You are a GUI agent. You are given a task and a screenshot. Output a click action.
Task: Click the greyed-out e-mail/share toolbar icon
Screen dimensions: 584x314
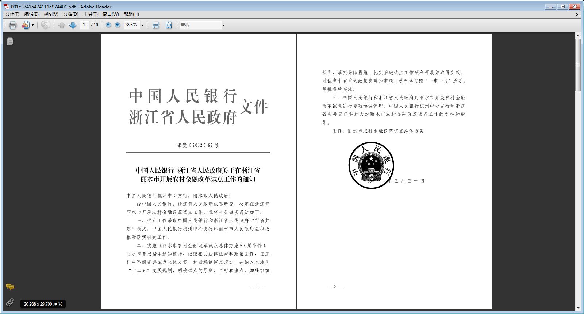point(45,25)
